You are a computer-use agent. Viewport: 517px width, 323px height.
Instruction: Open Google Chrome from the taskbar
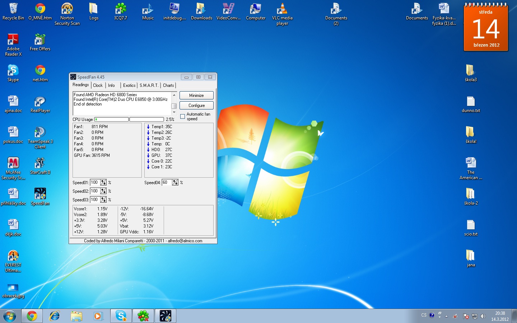point(32,316)
